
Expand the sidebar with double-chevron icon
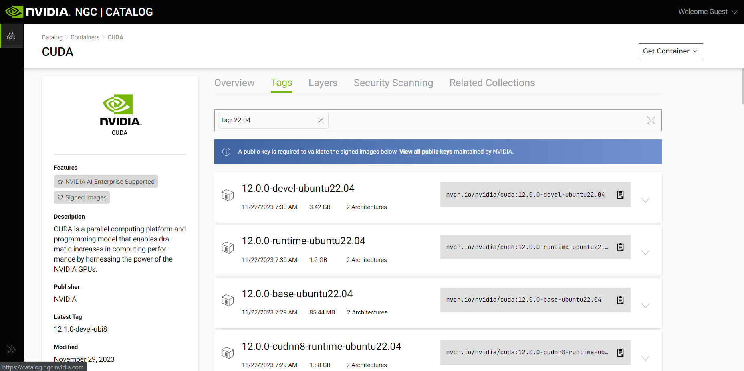point(11,349)
